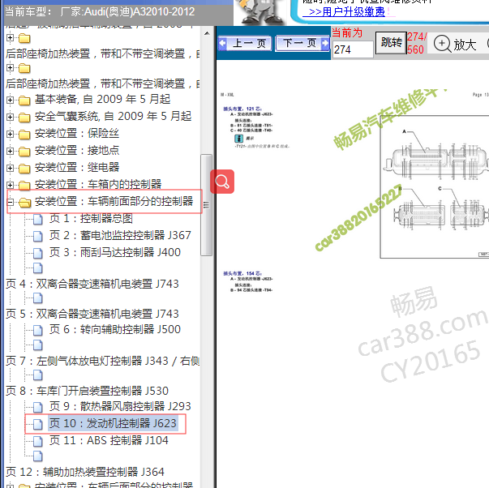The width and height of the screenshot is (489, 488).
Task: Select 页 2：蓄电池监控控制器 J367
Action: [x=120, y=235]
